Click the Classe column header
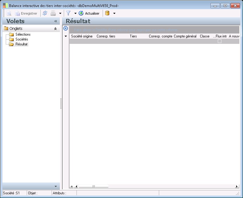 [x=204, y=36]
